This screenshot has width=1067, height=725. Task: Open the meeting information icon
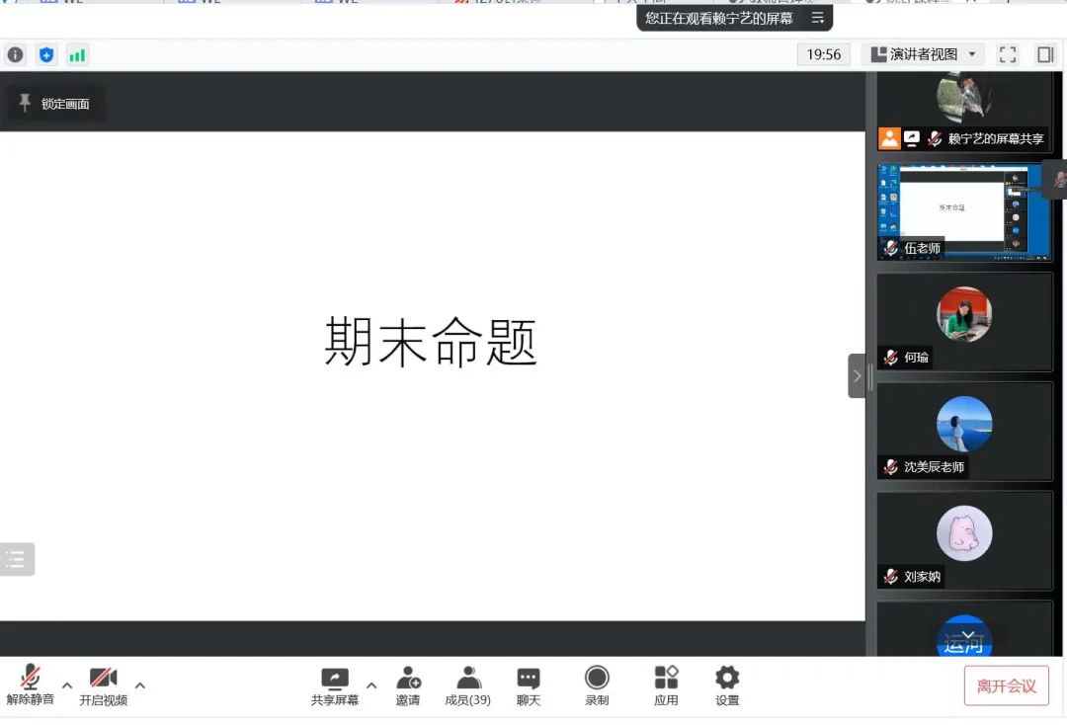15,54
